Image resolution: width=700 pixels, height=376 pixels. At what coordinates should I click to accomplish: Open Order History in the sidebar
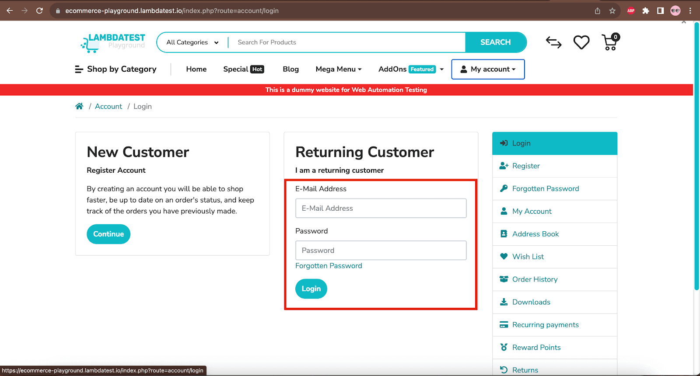(x=555, y=280)
